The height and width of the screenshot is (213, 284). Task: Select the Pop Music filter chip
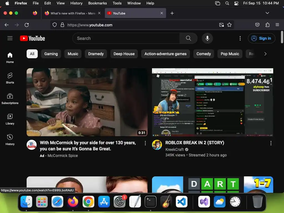[230, 54]
